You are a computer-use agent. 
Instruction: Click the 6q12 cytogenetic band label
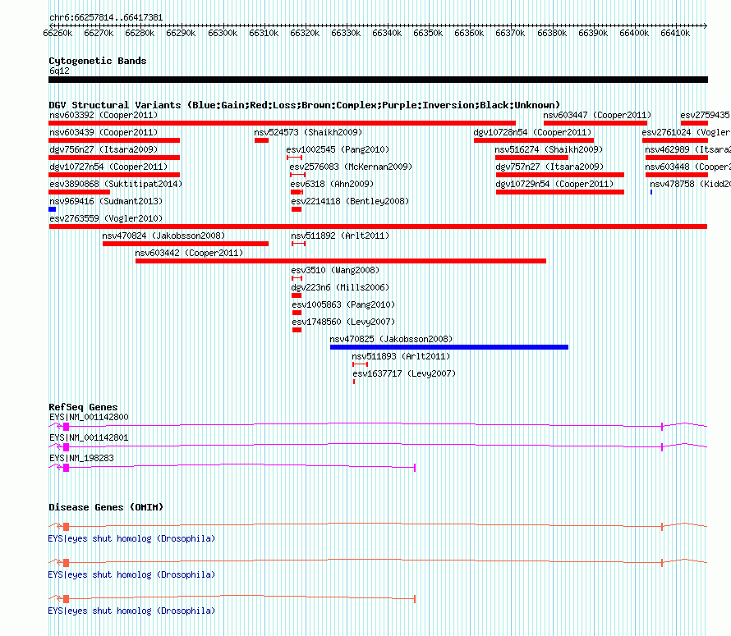59,71
